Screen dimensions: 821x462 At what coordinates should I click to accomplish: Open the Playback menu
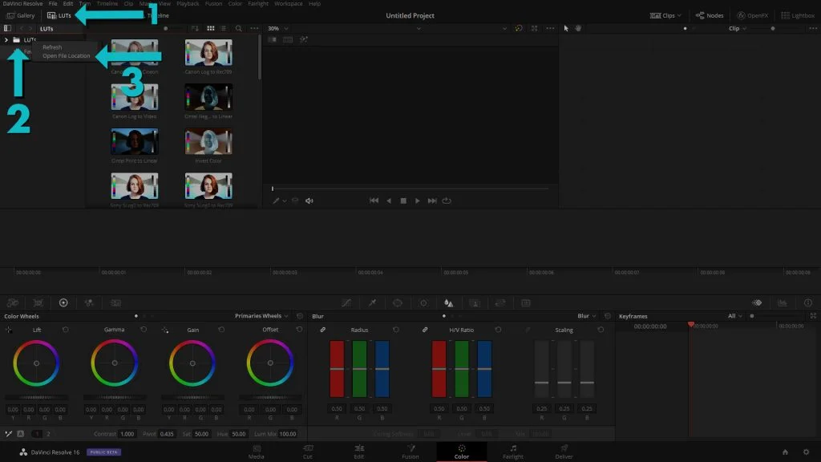point(188,4)
